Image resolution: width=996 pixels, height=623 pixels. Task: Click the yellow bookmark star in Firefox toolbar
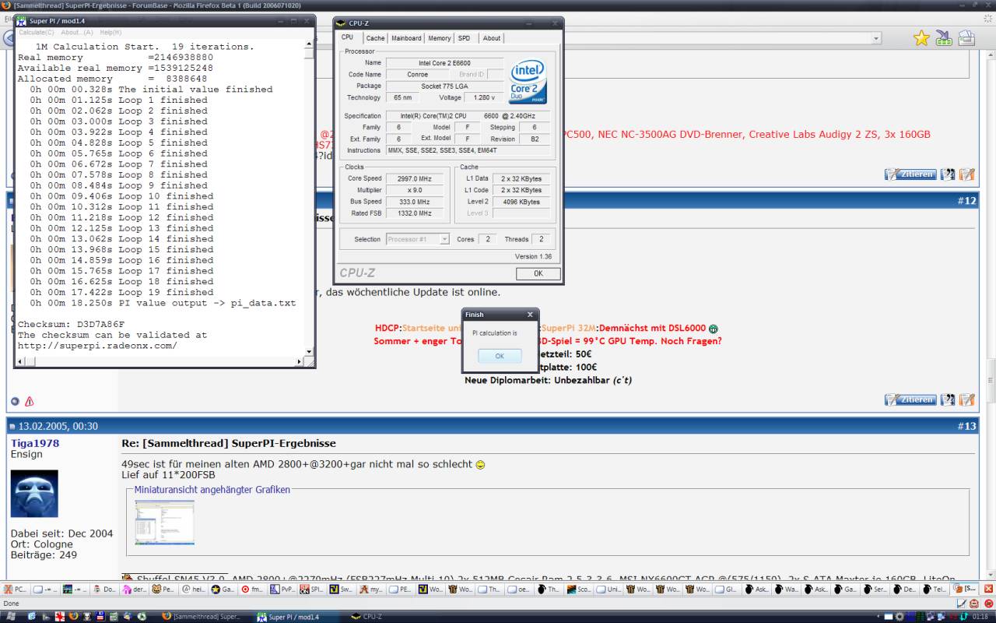pos(921,38)
